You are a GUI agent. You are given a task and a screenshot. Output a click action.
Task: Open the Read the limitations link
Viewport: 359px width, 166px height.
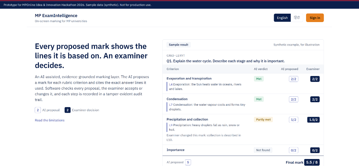(x=50, y=120)
